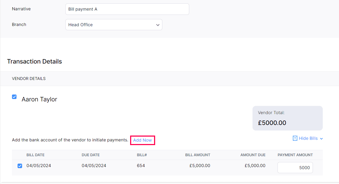
Task: Deselect the checkbox for bill 654
Action: tap(20, 166)
